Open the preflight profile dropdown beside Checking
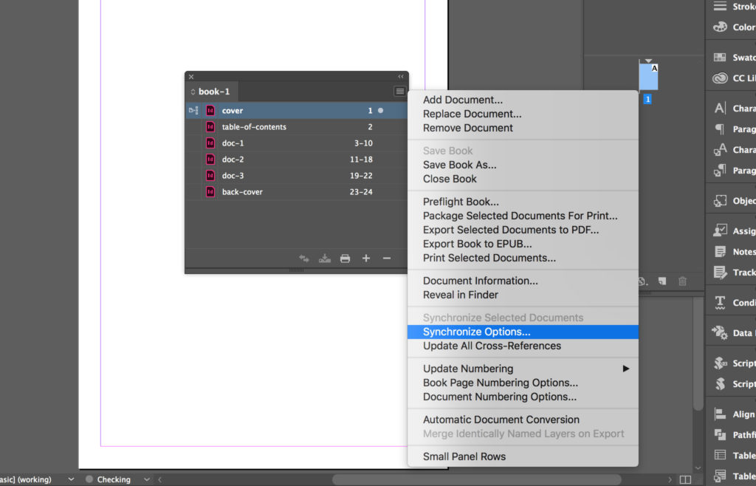756x486 pixels. click(x=147, y=479)
